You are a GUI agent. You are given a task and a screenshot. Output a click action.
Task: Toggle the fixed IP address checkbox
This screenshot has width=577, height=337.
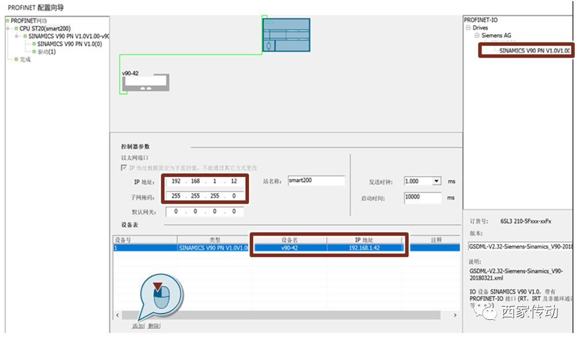[x=124, y=168]
